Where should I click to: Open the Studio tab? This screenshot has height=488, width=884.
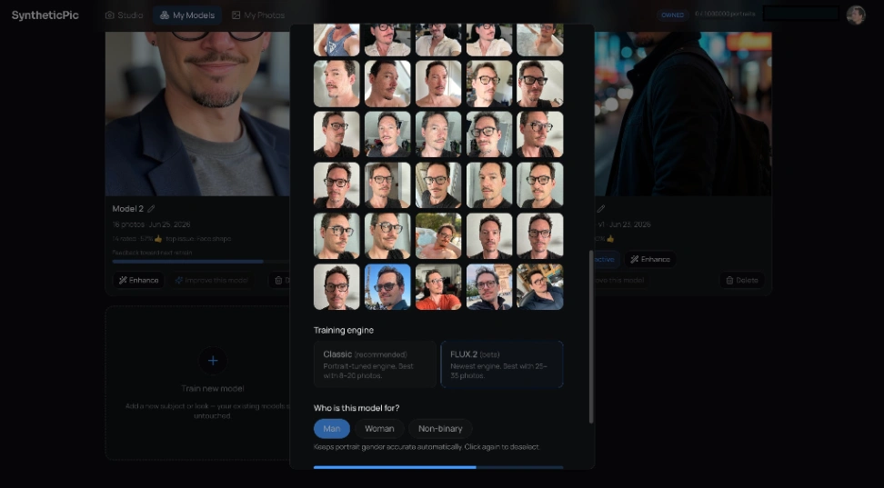[x=124, y=15]
